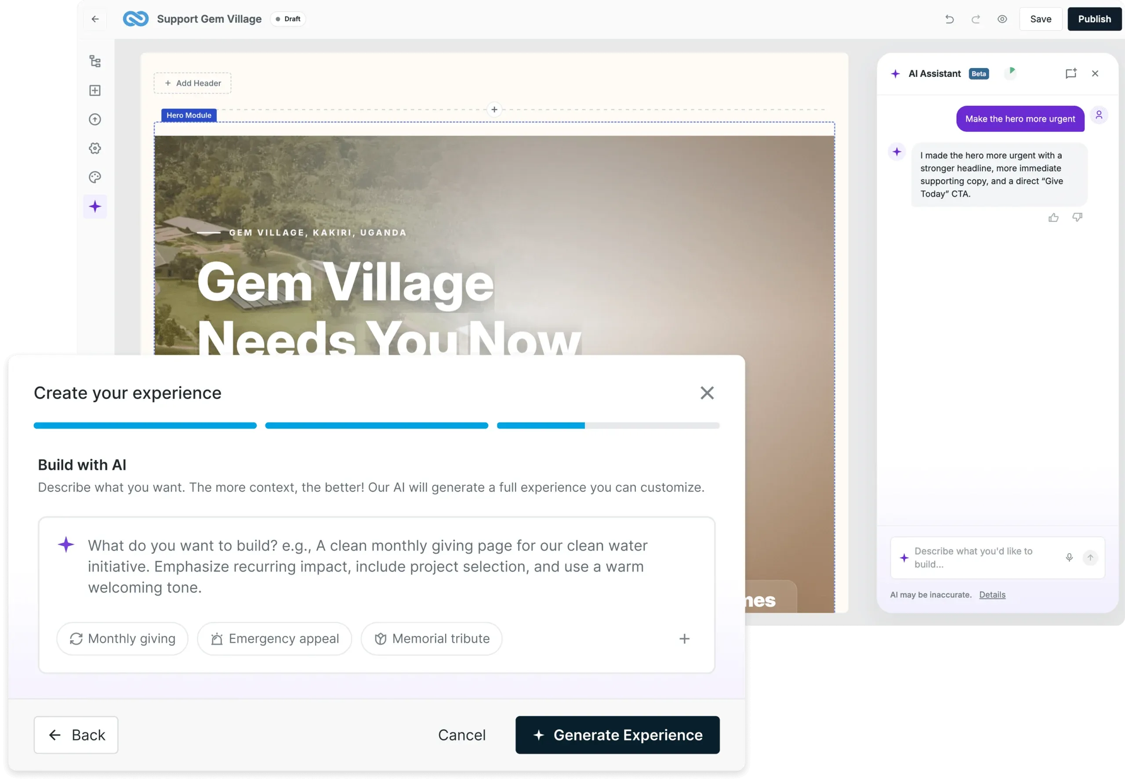The width and height of the screenshot is (1125, 782).
Task: Open the theme palette sidebar icon
Action: coord(95,177)
